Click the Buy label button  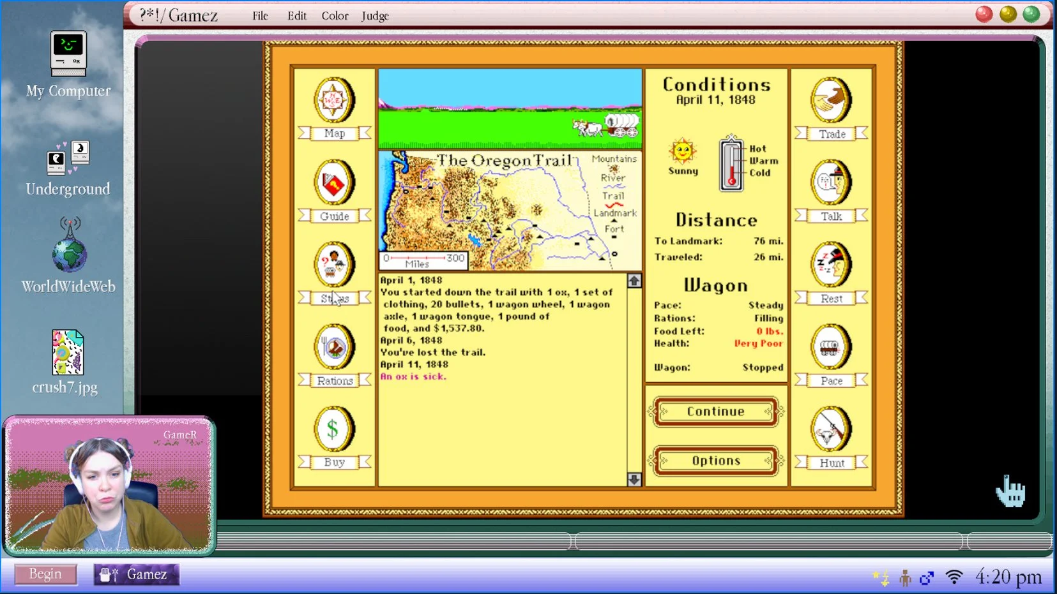pos(335,463)
